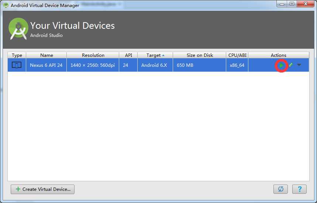Click the 1440 × 2560: 560dpi resolution cell
Viewport: 317px width, 203px height.
(x=93, y=65)
